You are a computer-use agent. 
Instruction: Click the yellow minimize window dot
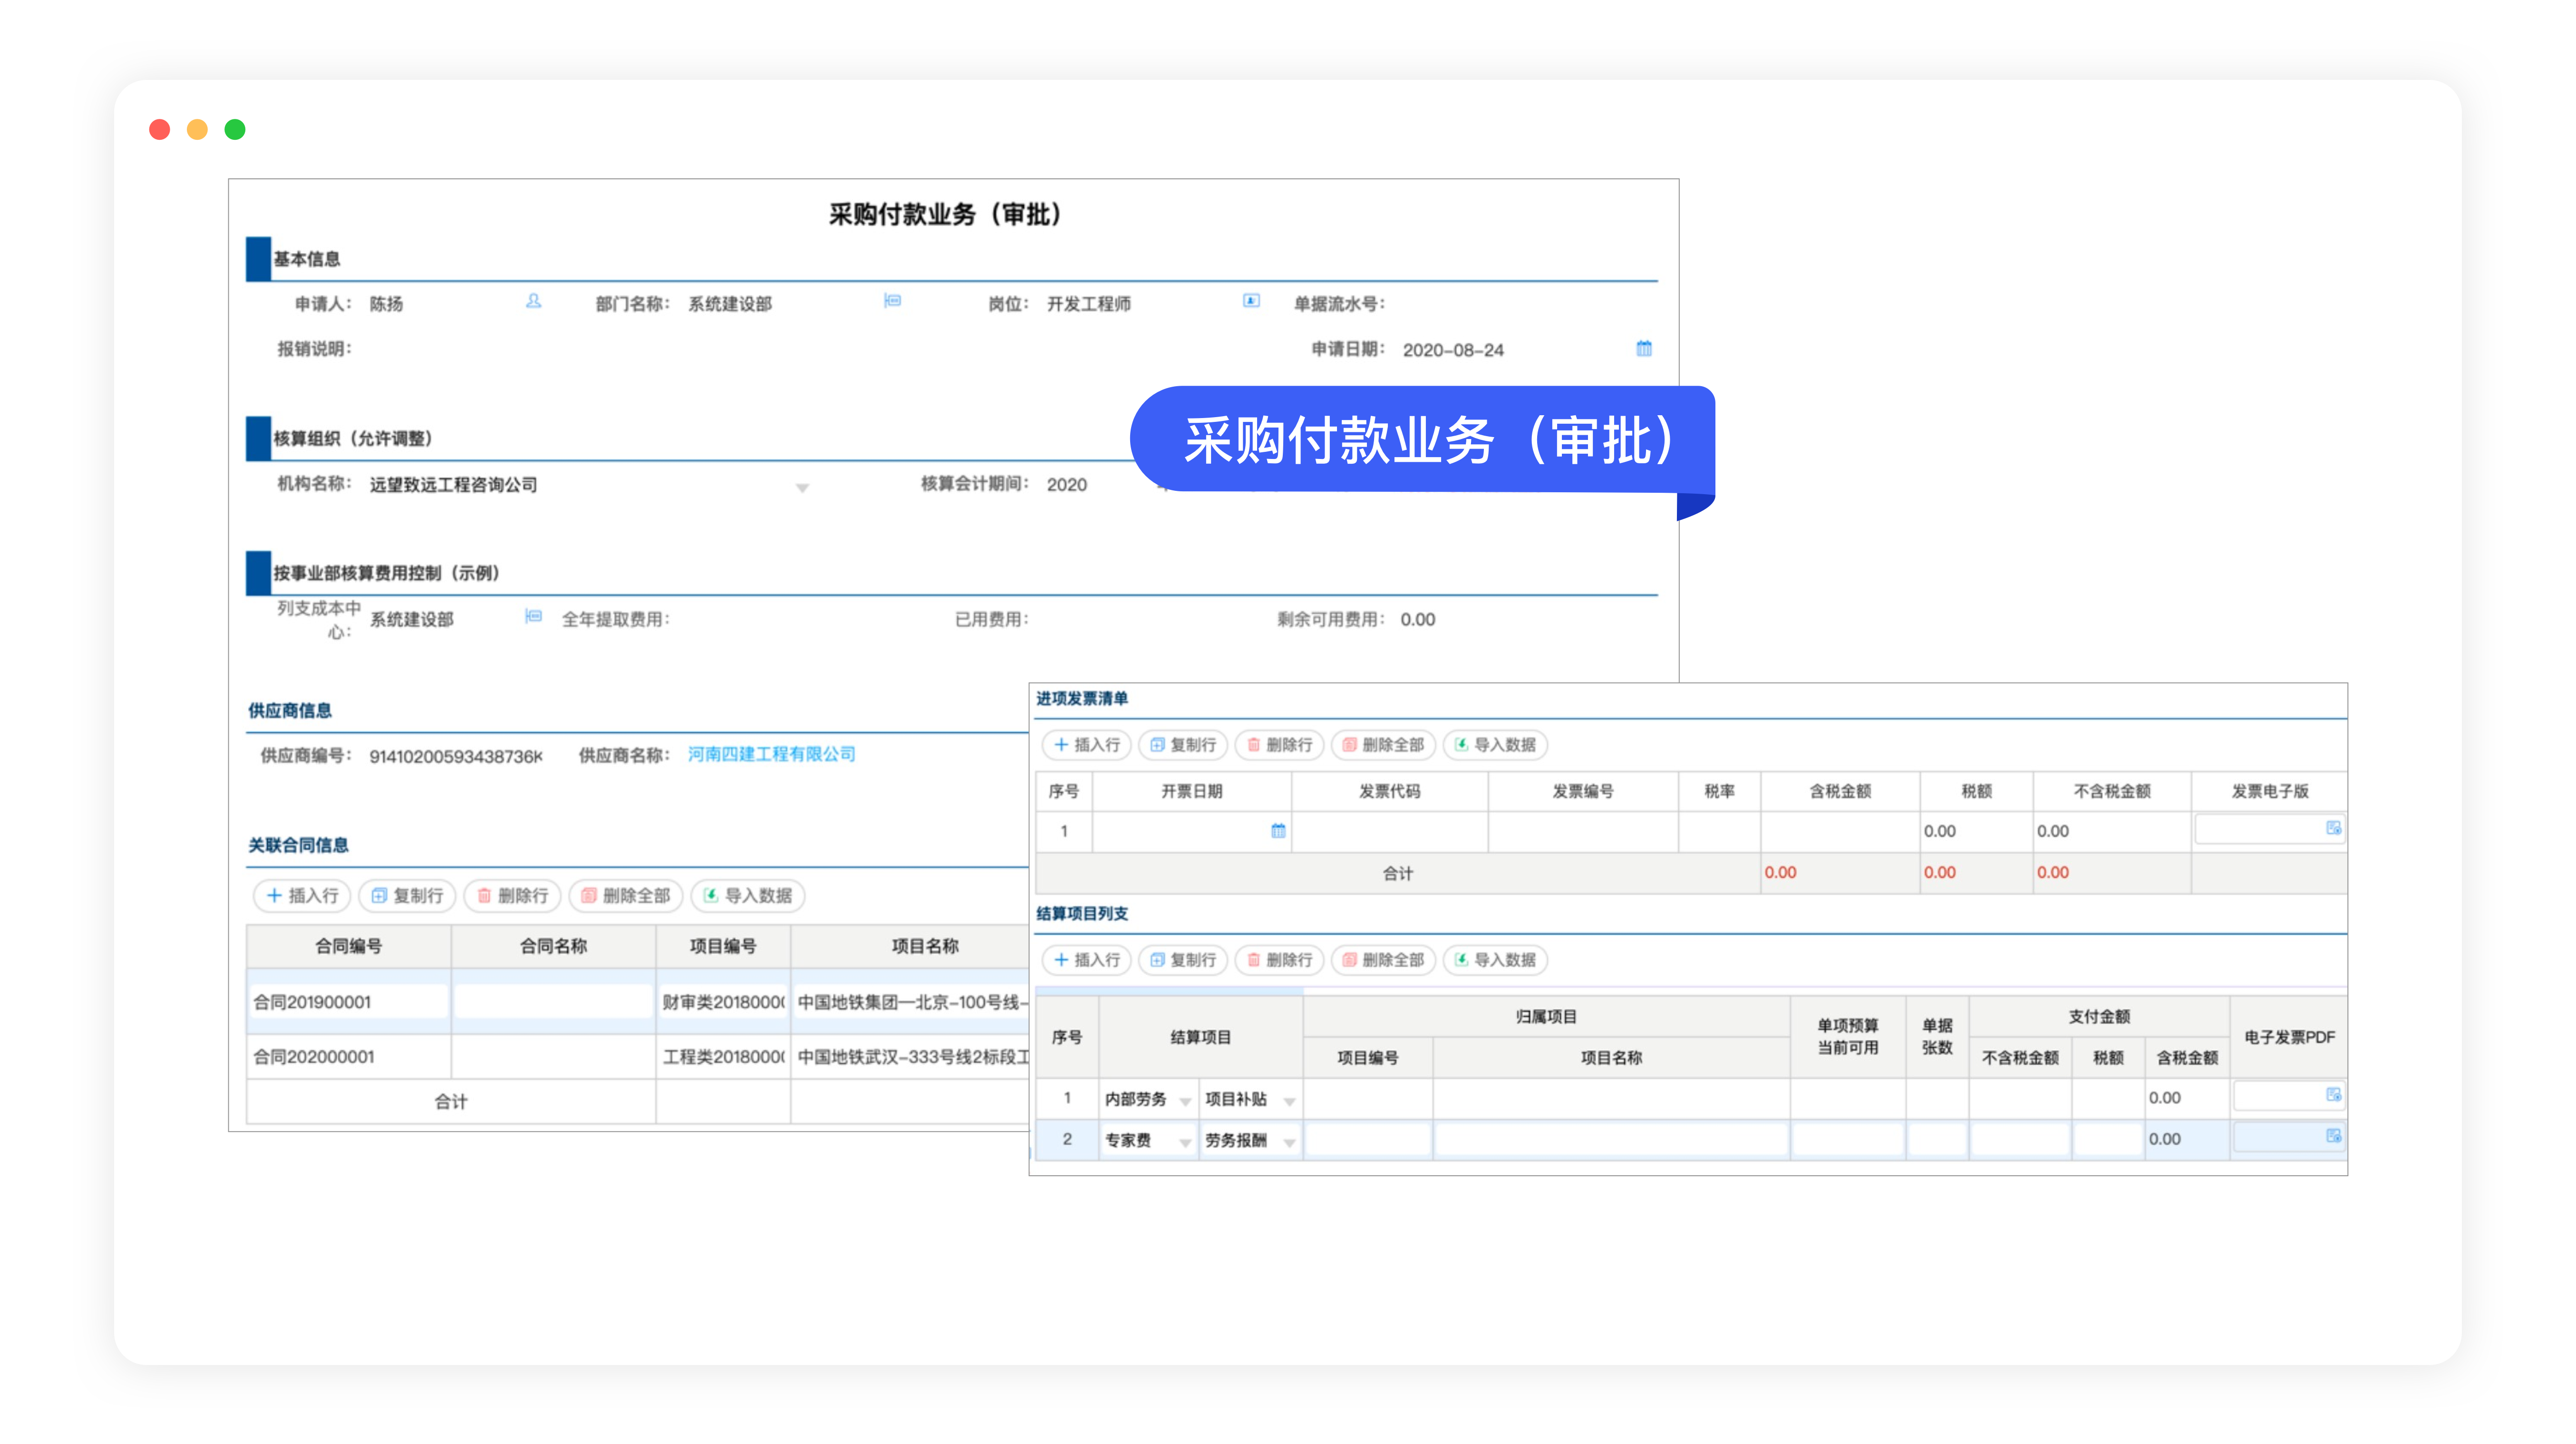click(x=197, y=129)
